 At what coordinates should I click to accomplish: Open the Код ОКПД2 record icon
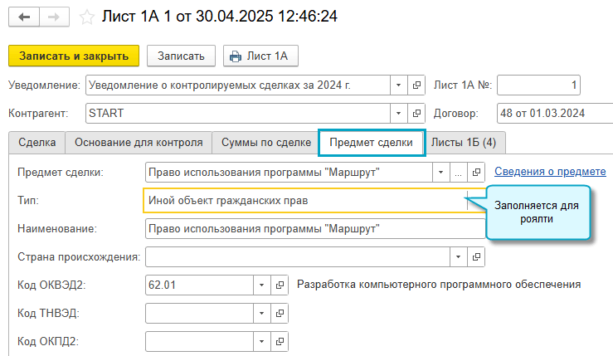(279, 341)
